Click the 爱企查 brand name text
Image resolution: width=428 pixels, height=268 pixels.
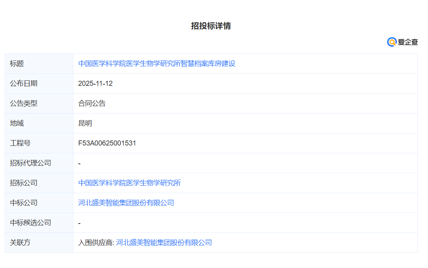pyautogui.click(x=408, y=42)
